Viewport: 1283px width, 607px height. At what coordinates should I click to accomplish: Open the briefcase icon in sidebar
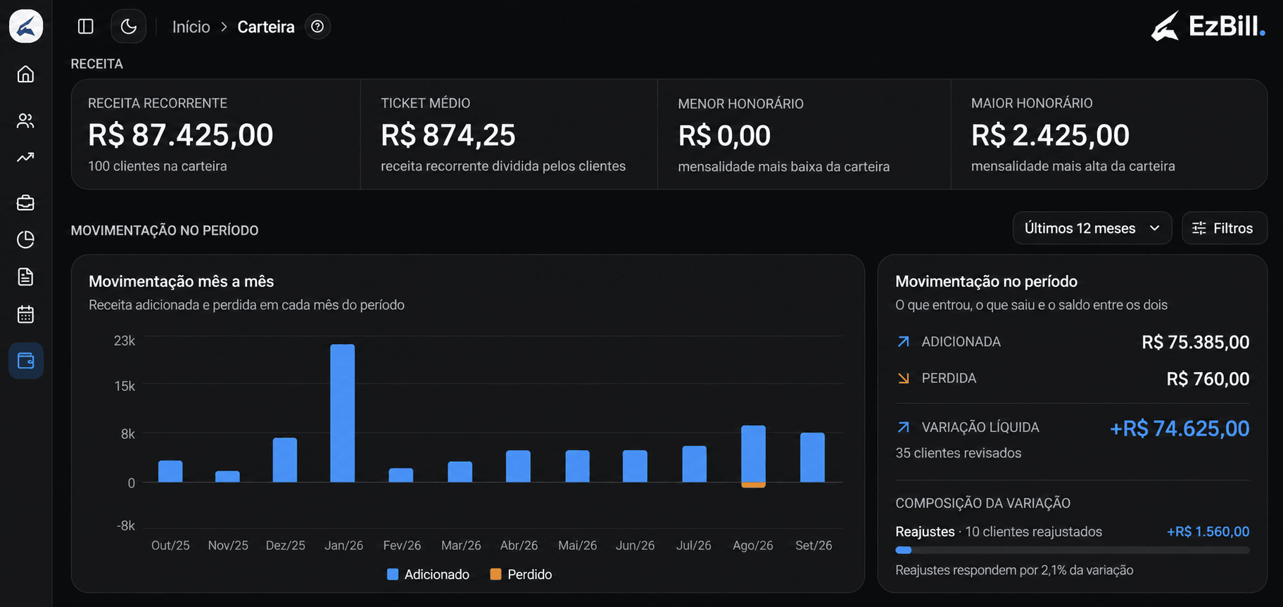coord(25,203)
